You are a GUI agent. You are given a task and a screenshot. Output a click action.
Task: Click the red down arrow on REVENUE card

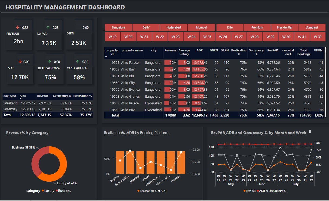coord(18,27)
